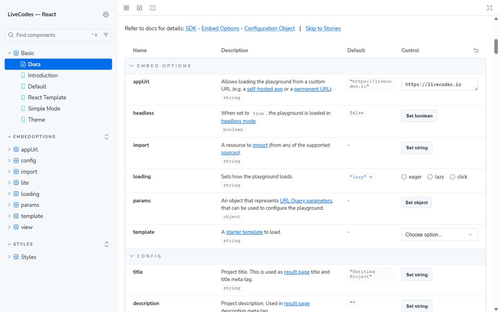Edit the appUrl control text field

point(439,84)
